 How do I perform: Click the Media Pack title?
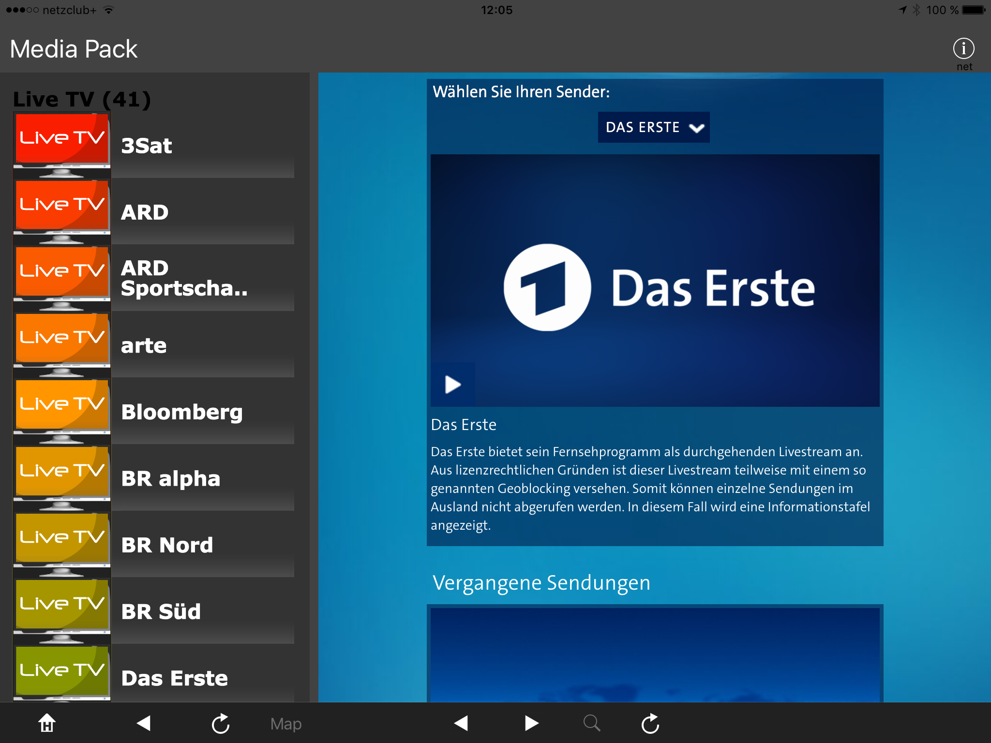click(74, 49)
